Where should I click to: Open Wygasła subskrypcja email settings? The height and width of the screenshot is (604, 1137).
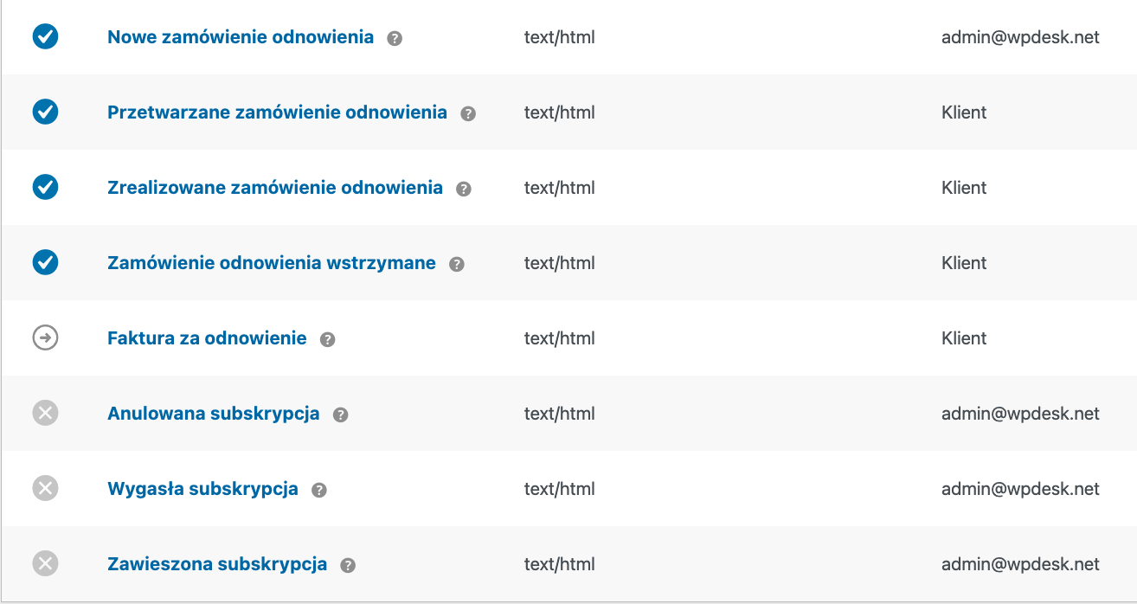tap(202, 489)
